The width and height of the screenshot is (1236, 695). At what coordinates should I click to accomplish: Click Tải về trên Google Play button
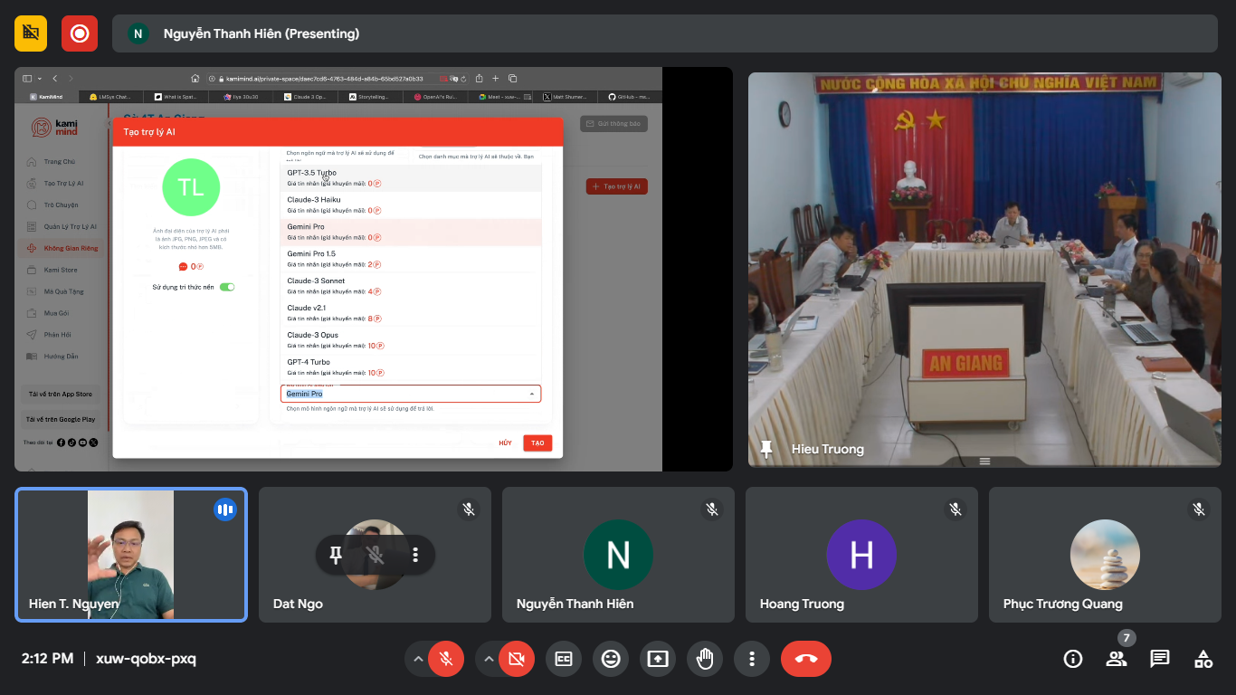tap(61, 419)
